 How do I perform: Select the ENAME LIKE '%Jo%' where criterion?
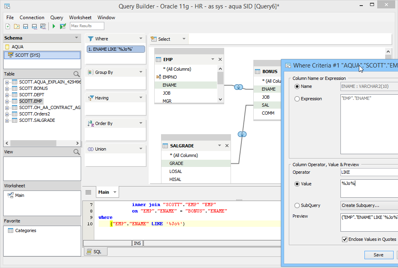coord(116,49)
